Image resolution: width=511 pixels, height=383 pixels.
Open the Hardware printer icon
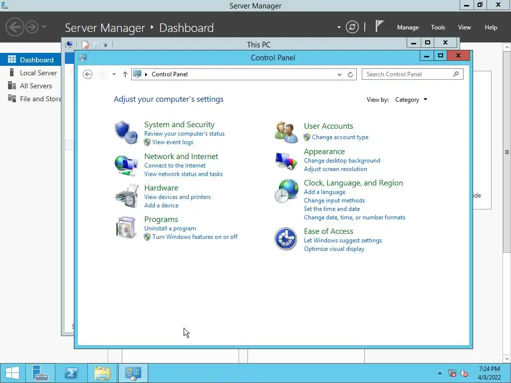tap(126, 196)
